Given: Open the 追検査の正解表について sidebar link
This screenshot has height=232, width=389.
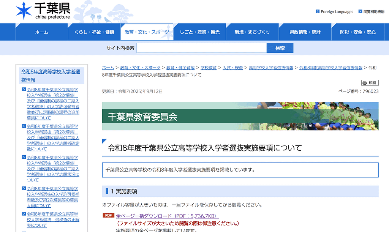Looking at the screenshot, I should click(53, 219).
